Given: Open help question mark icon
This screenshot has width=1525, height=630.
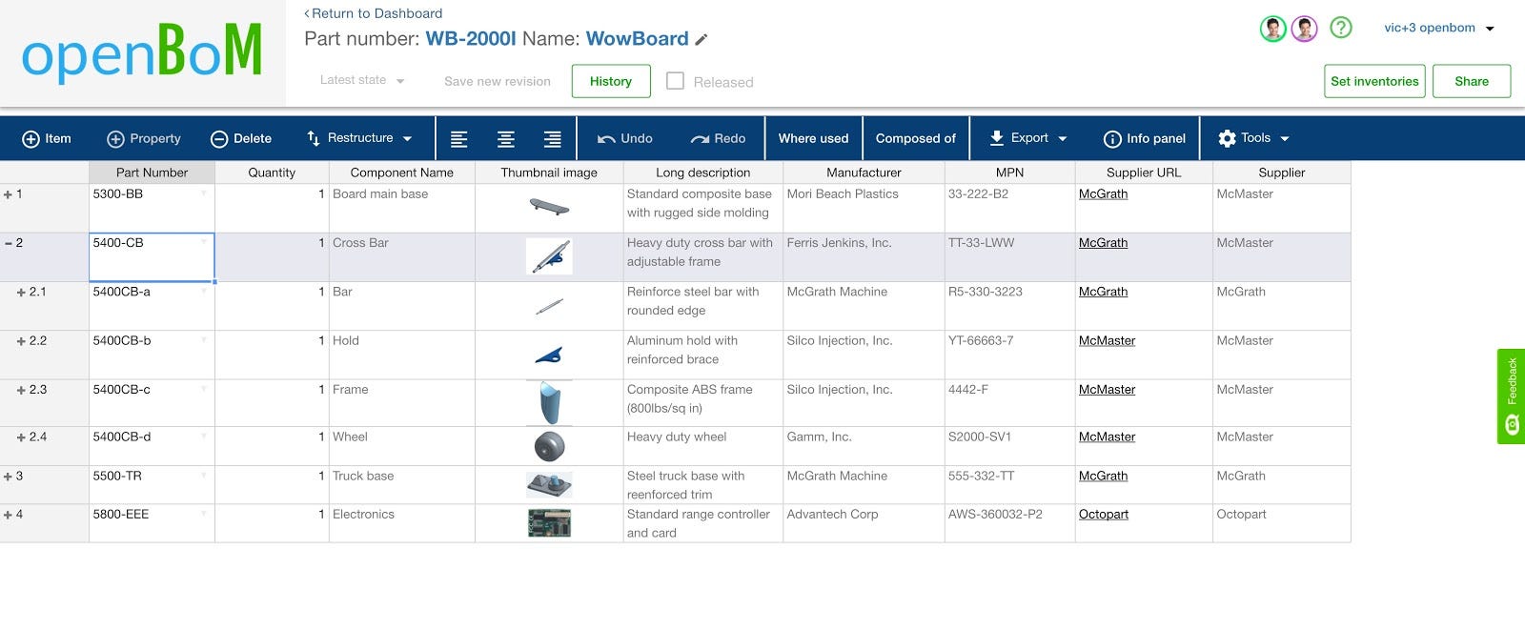Looking at the screenshot, I should [1341, 28].
